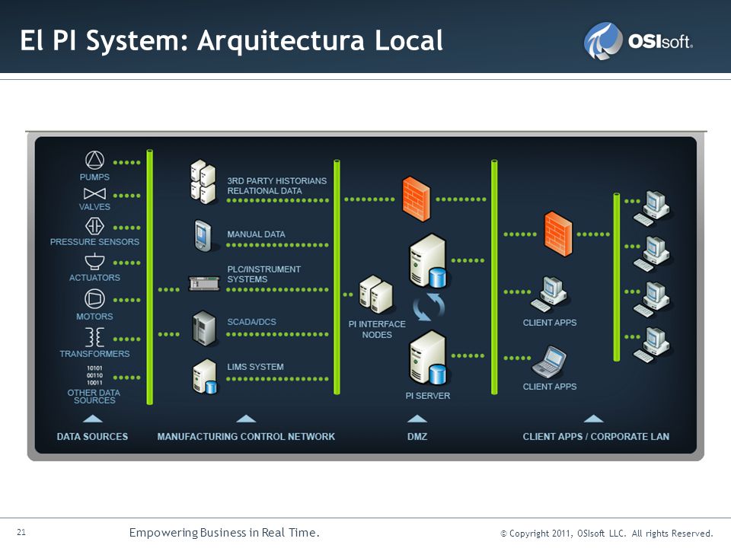Click the upper PI Server with database icon
731x548 pixels.
(x=428, y=261)
